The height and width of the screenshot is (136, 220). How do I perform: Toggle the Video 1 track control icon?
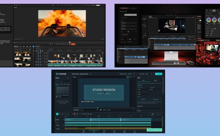(x=63, y=120)
